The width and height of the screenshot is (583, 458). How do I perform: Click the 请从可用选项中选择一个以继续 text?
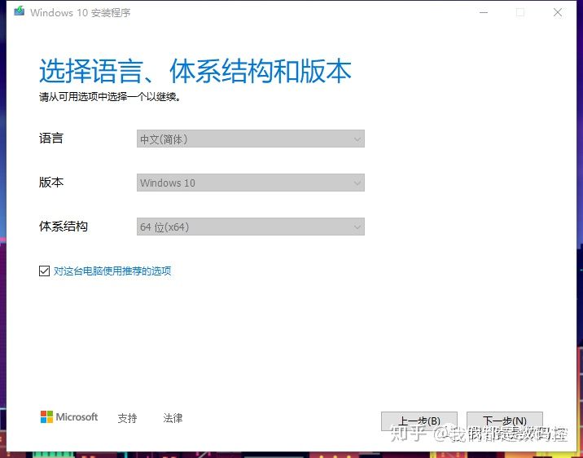coord(110,97)
